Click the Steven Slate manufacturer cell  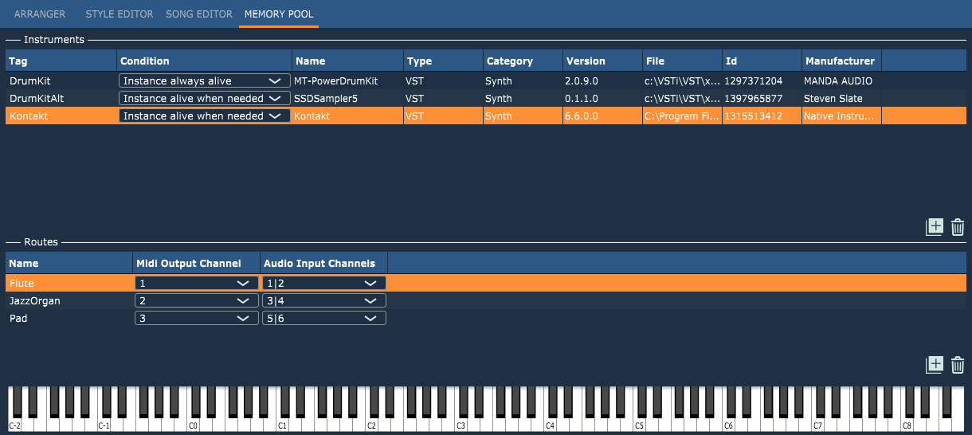(842, 98)
